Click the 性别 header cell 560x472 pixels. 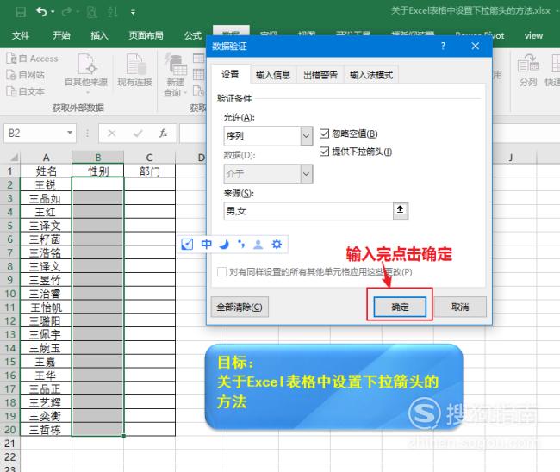[98, 171]
